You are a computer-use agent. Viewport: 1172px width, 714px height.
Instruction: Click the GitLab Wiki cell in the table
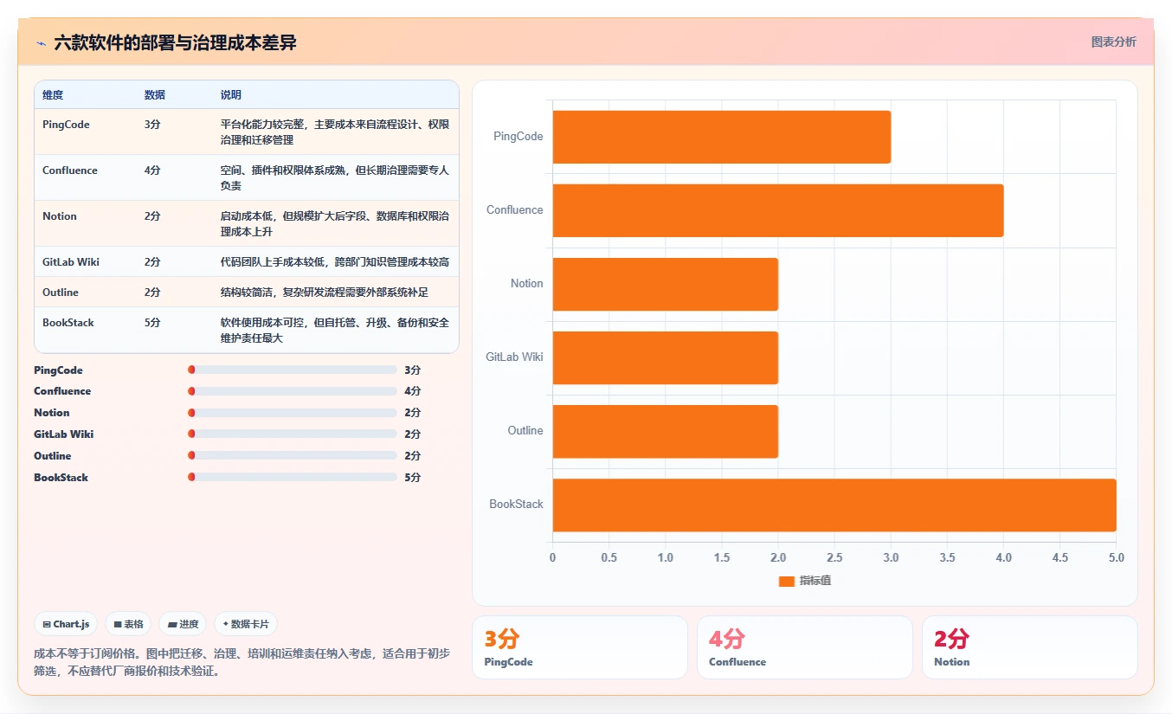pyautogui.click(x=71, y=262)
